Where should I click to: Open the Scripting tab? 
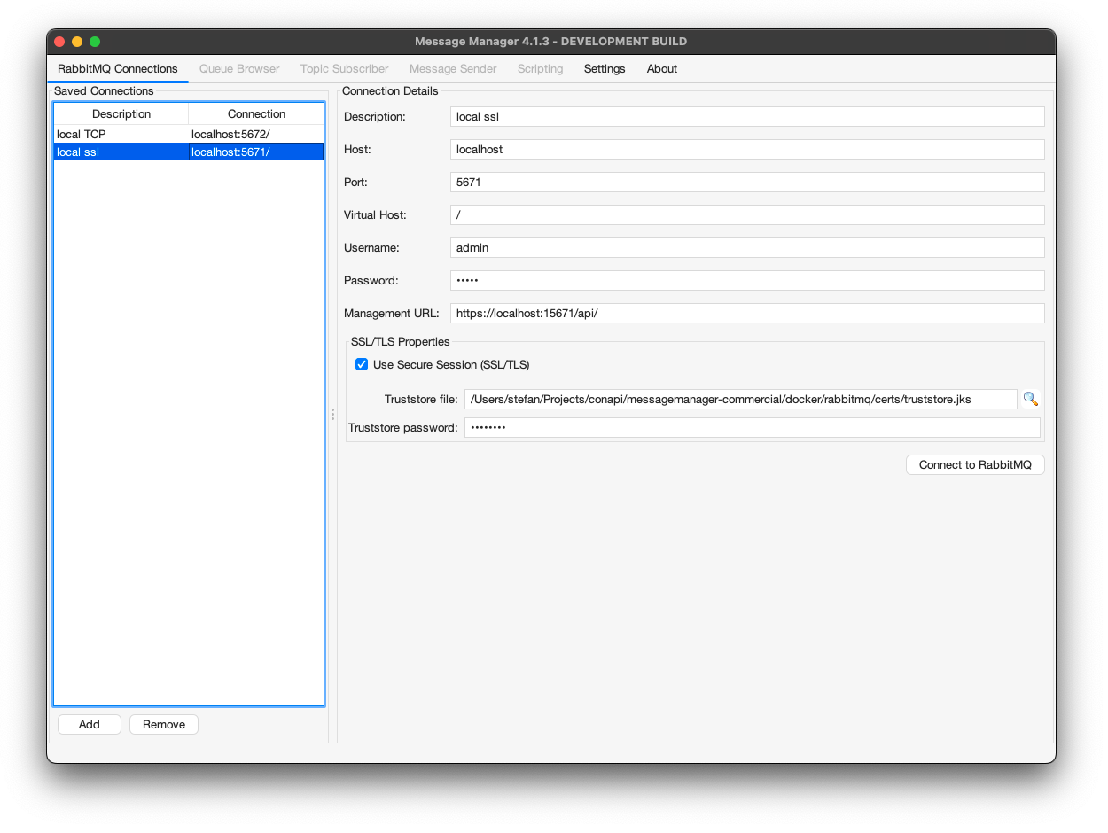[540, 68]
